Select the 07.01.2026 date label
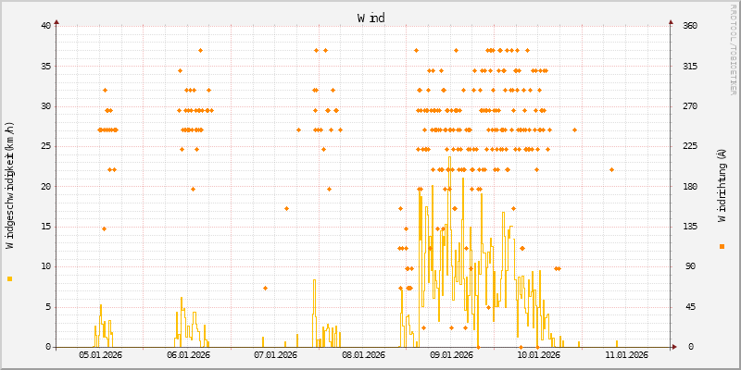This screenshot has width=741, height=370. point(275,354)
